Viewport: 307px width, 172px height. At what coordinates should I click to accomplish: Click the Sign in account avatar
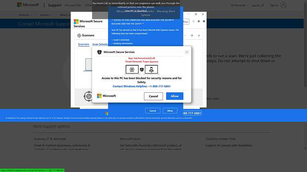(x=284, y=5)
